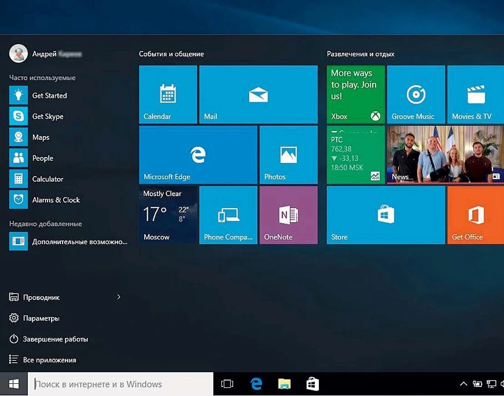Image resolution: width=504 pixels, height=396 pixels.
Task: Launch Groove Music tile
Action: (415, 94)
